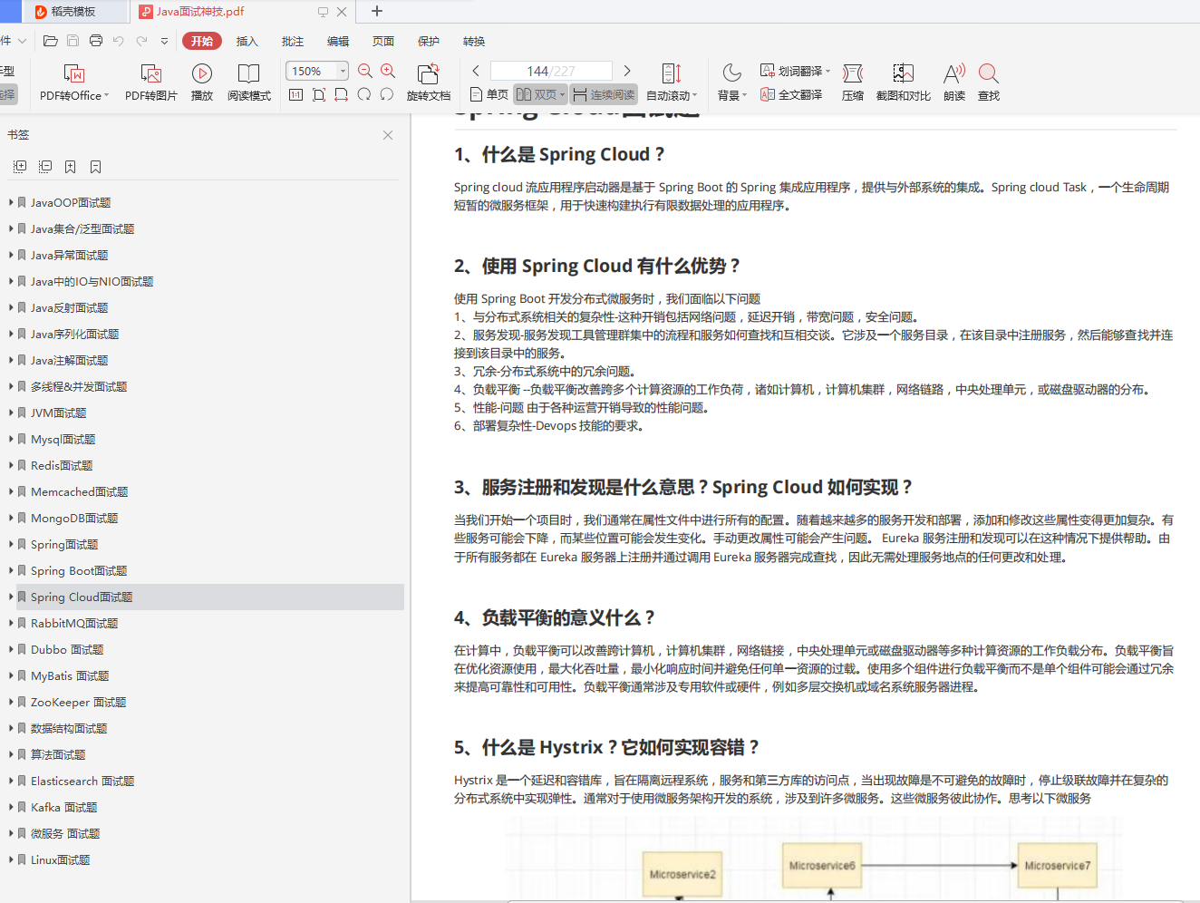Click the 旋转文档 rotate document tool

(x=428, y=83)
